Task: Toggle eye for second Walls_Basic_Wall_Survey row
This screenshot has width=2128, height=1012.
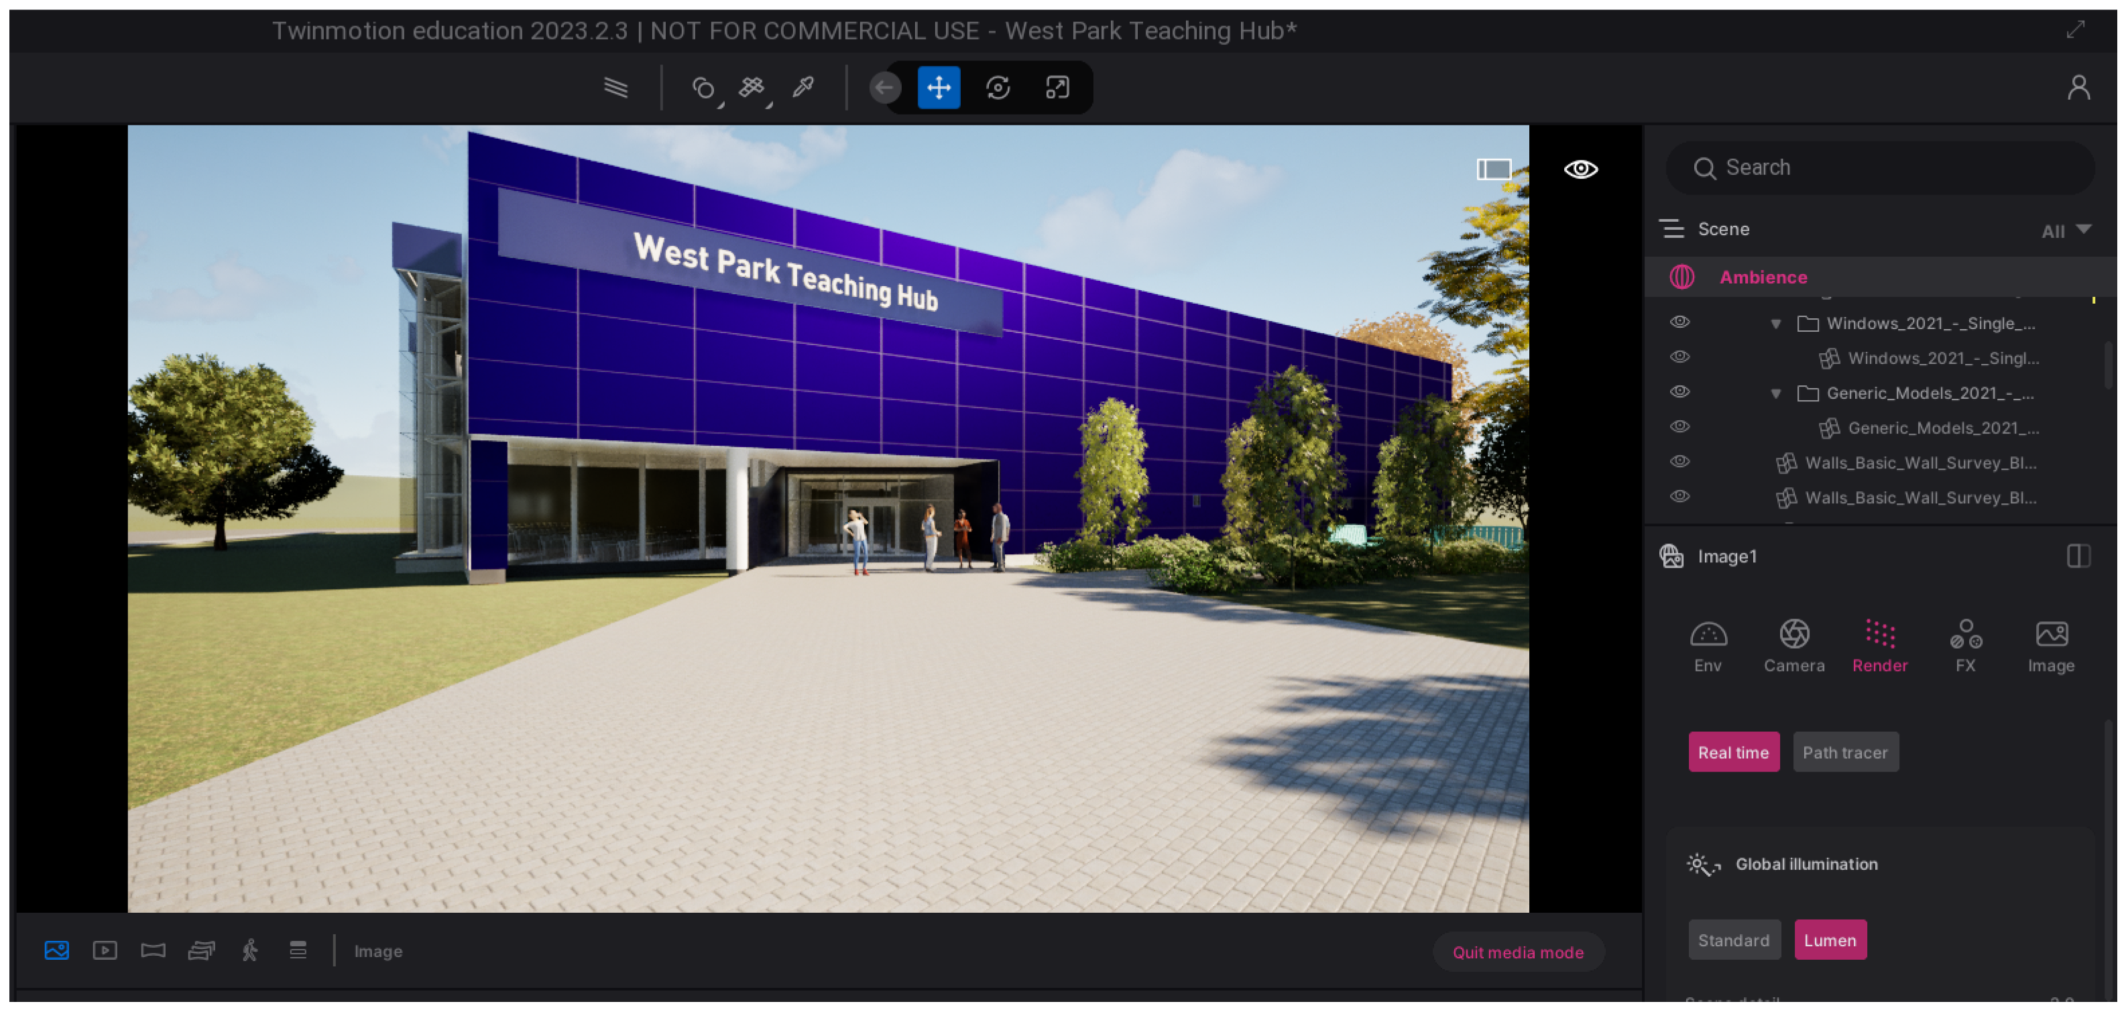Action: [x=1679, y=495]
